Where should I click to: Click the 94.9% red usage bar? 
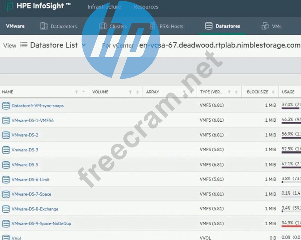pyautogui.click(x=291, y=226)
